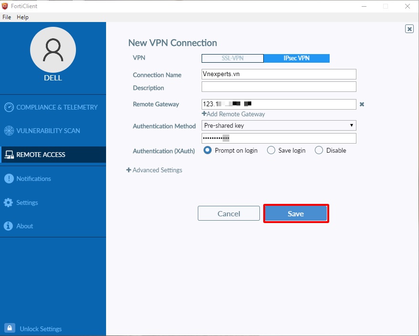
Task: Disable XAuth authentication
Action: (x=318, y=150)
